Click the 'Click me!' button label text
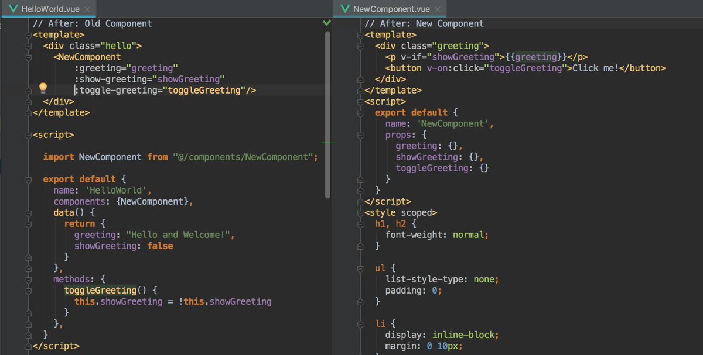Screen dimensions: 703x355 595,68
